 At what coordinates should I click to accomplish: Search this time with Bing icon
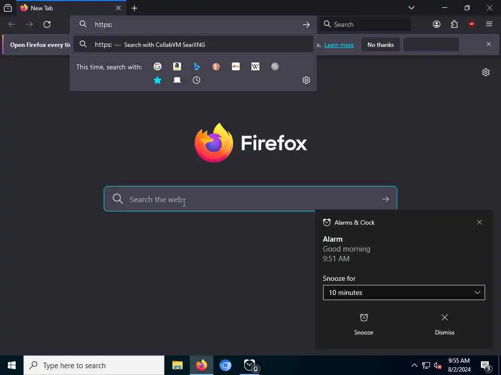tap(197, 66)
